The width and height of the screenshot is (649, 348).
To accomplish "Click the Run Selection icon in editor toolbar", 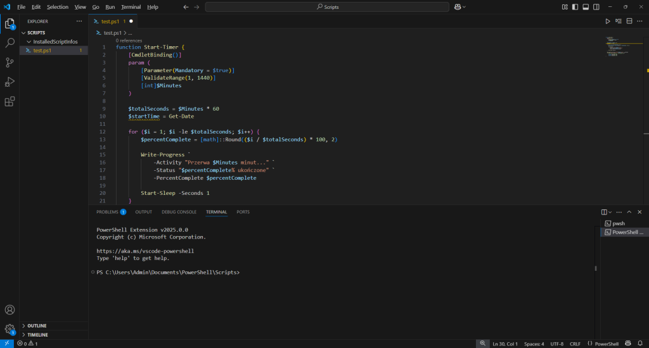I will click(619, 21).
